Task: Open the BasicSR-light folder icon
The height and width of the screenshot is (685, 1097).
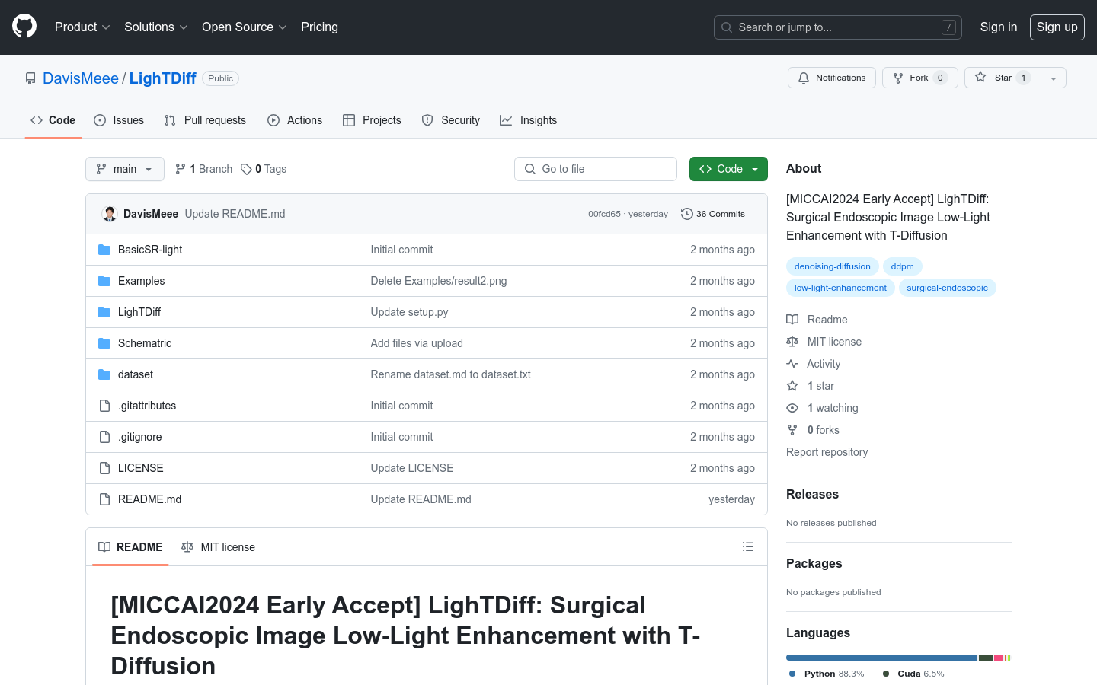Action: (104, 250)
